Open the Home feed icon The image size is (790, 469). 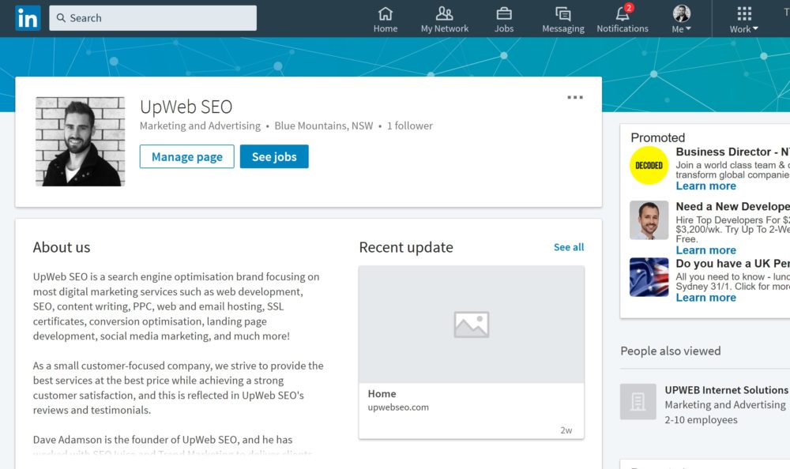[x=386, y=13]
